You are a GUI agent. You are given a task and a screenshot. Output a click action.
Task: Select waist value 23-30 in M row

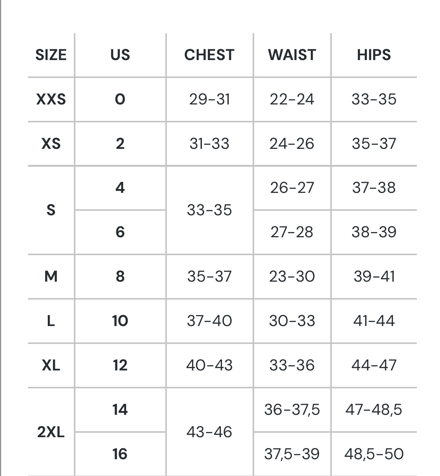point(292,276)
